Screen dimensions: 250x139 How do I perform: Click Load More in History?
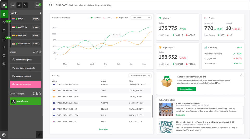click(103, 129)
